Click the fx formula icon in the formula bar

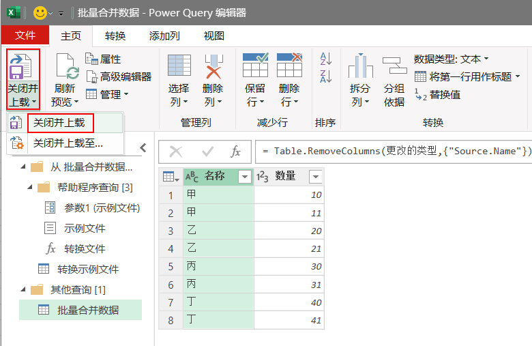tap(235, 152)
